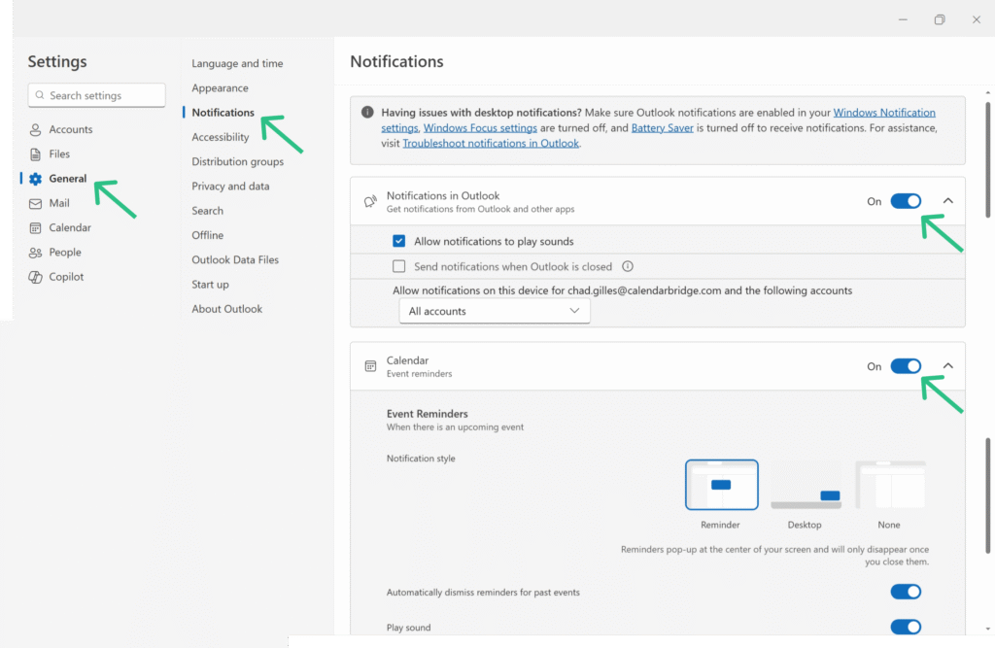
Task: Collapse the Calendar section chevron
Action: pos(948,365)
